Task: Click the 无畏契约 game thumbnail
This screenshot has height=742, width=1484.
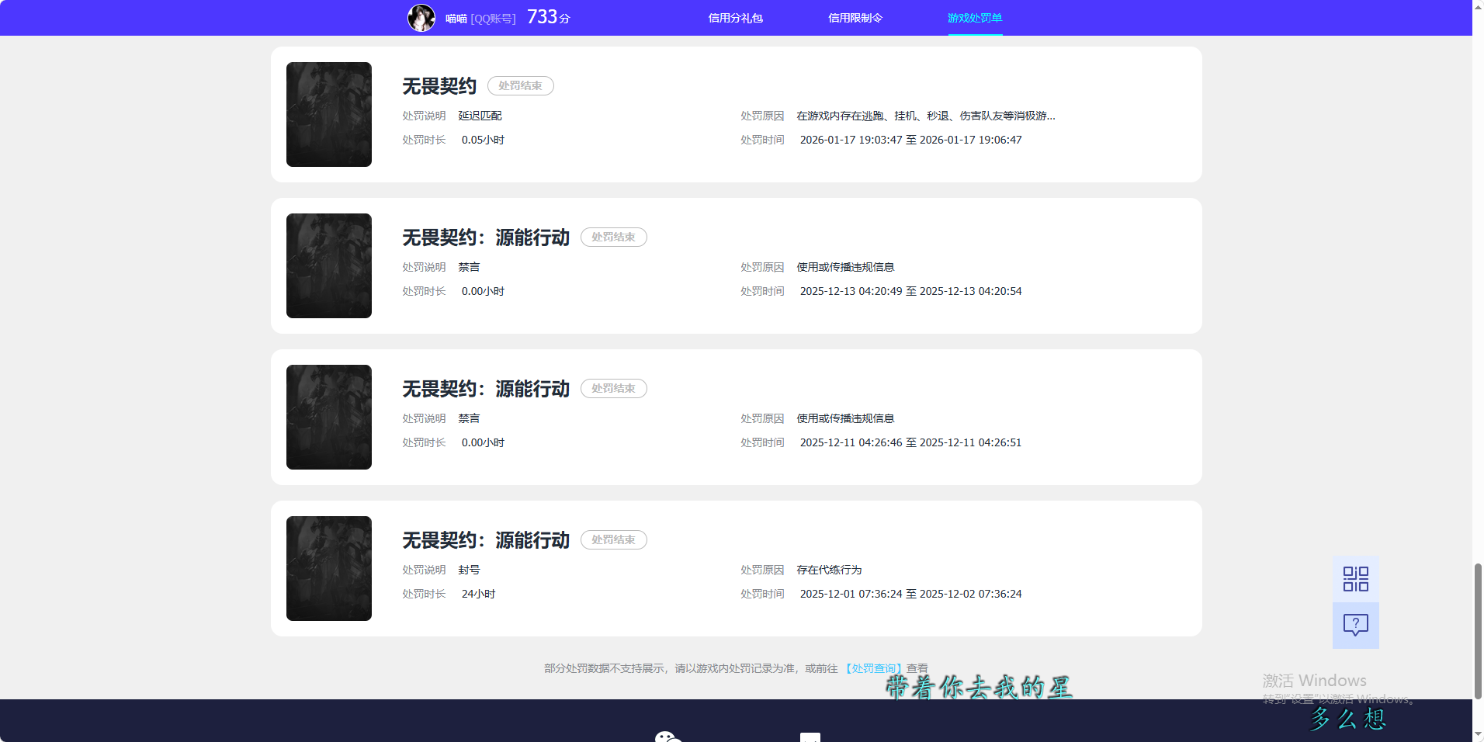Action: coord(328,114)
